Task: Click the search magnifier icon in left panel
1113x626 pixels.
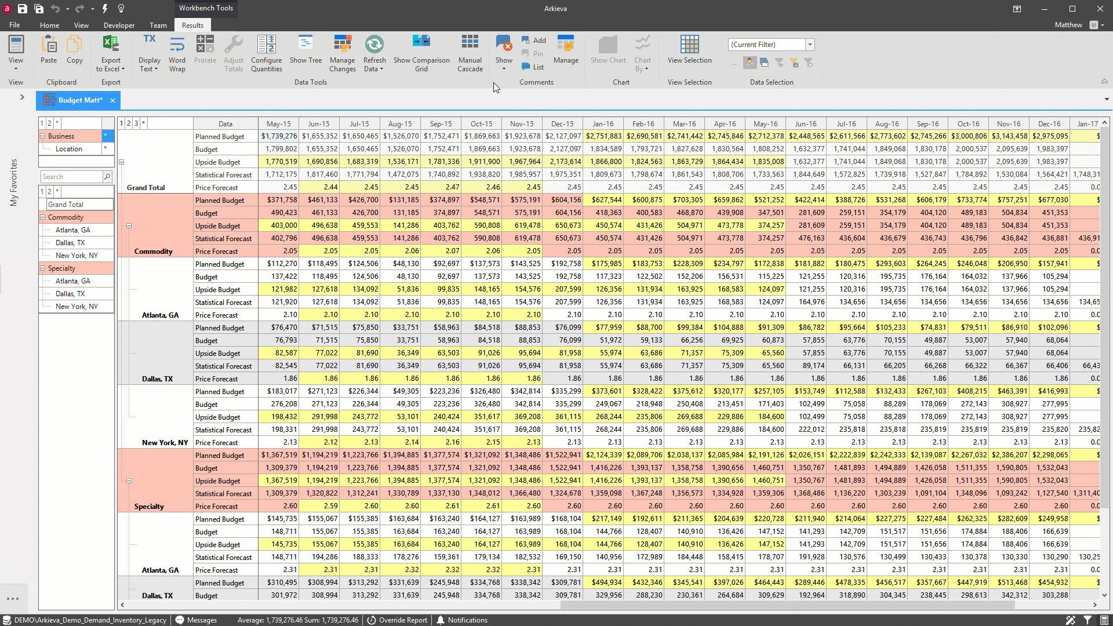Action: [107, 176]
